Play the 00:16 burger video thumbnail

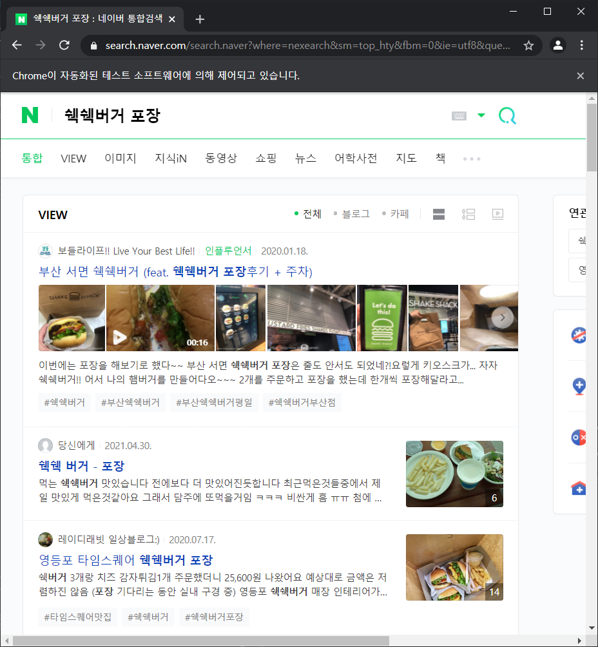tap(160, 318)
